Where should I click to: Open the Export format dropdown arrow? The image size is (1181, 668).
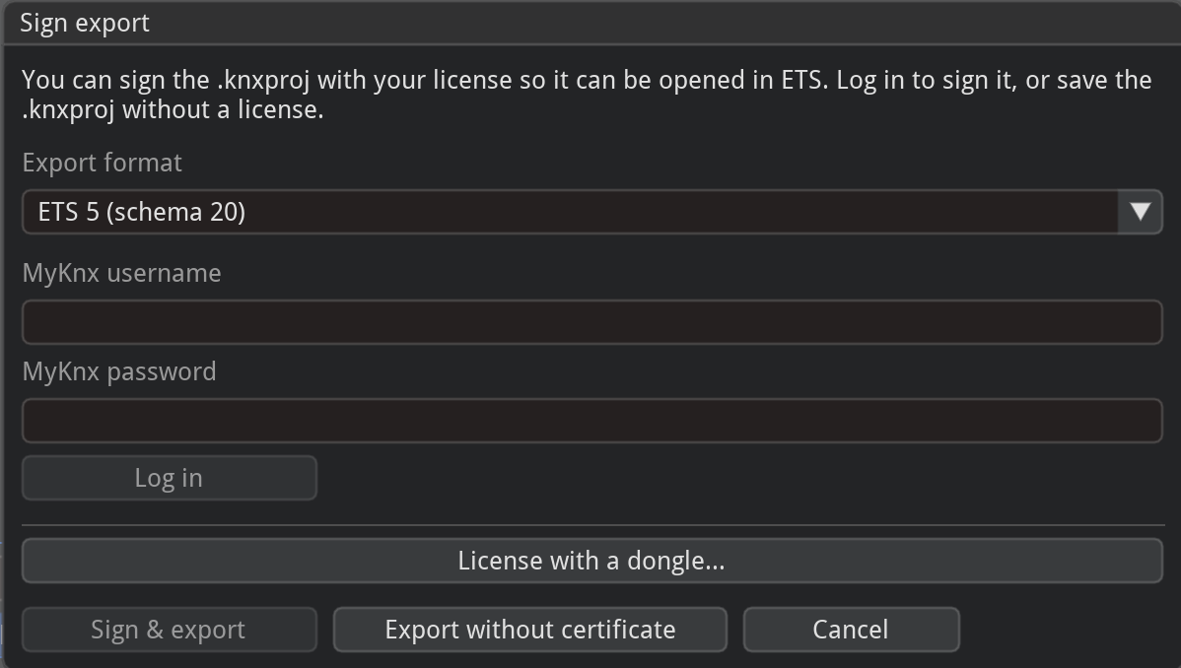[1141, 212]
